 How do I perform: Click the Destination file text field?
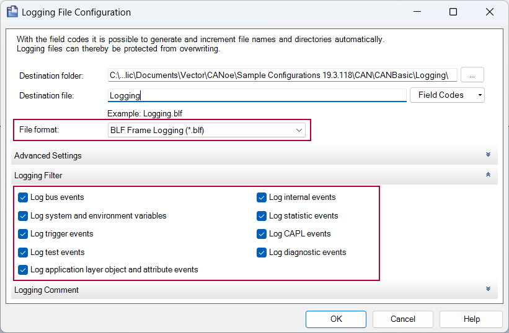pos(257,95)
